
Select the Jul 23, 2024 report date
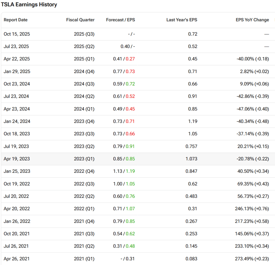coord(16,96)
